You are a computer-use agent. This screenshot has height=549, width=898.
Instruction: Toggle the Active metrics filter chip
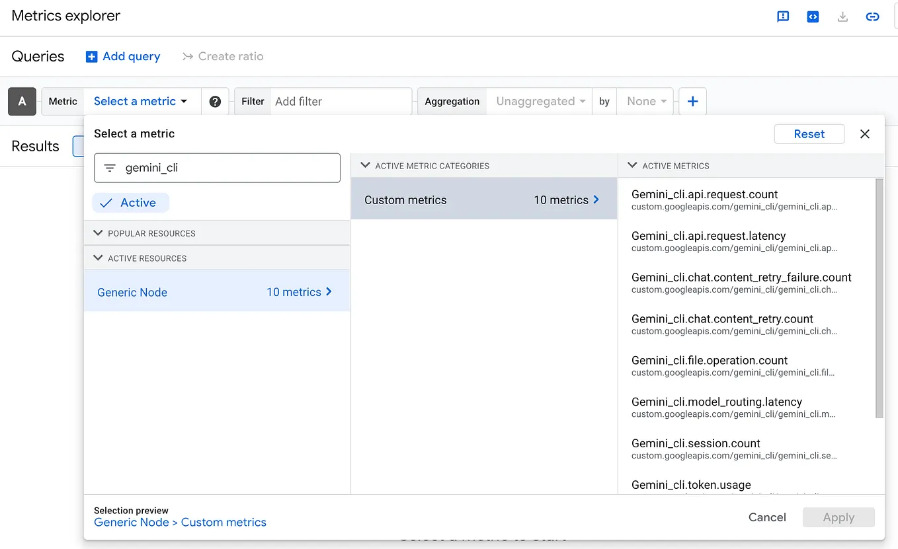[130, 202]
